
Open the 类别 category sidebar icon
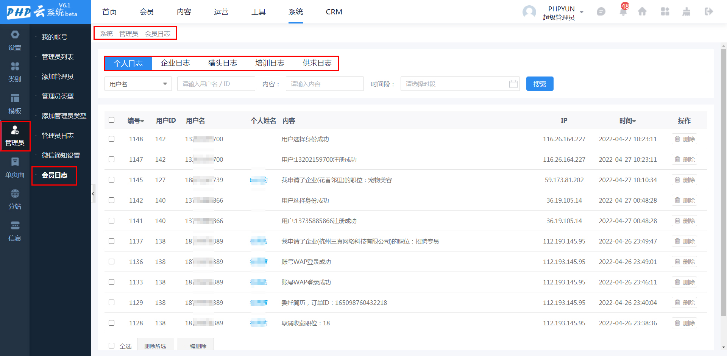click(15, 72)
